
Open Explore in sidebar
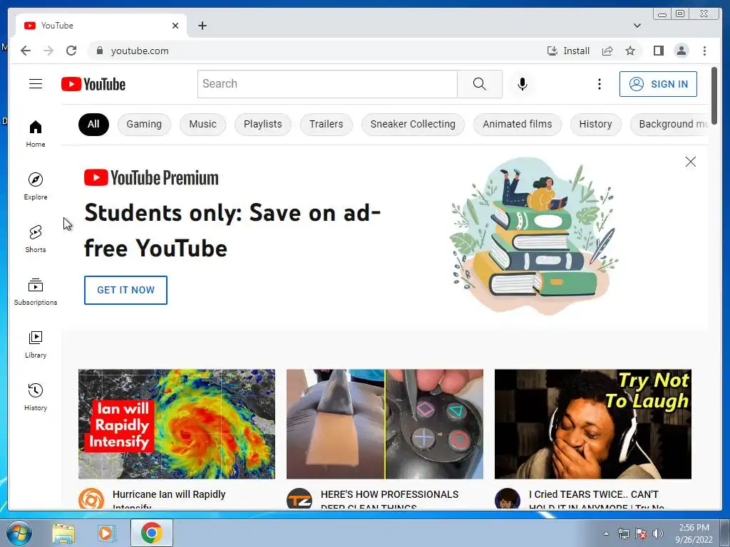(x=36, y=186)
